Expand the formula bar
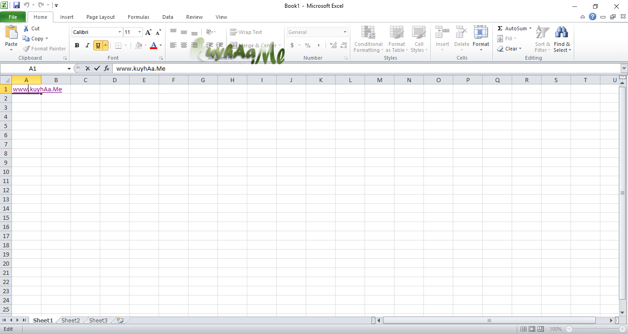The height and width of the screenshot is (334, 628). coord(624,68)
